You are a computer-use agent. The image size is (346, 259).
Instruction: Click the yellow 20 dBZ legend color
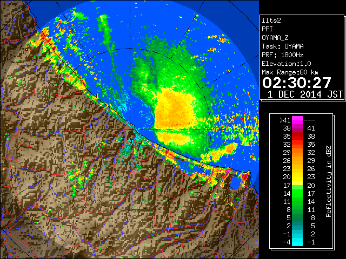(297, 177)
